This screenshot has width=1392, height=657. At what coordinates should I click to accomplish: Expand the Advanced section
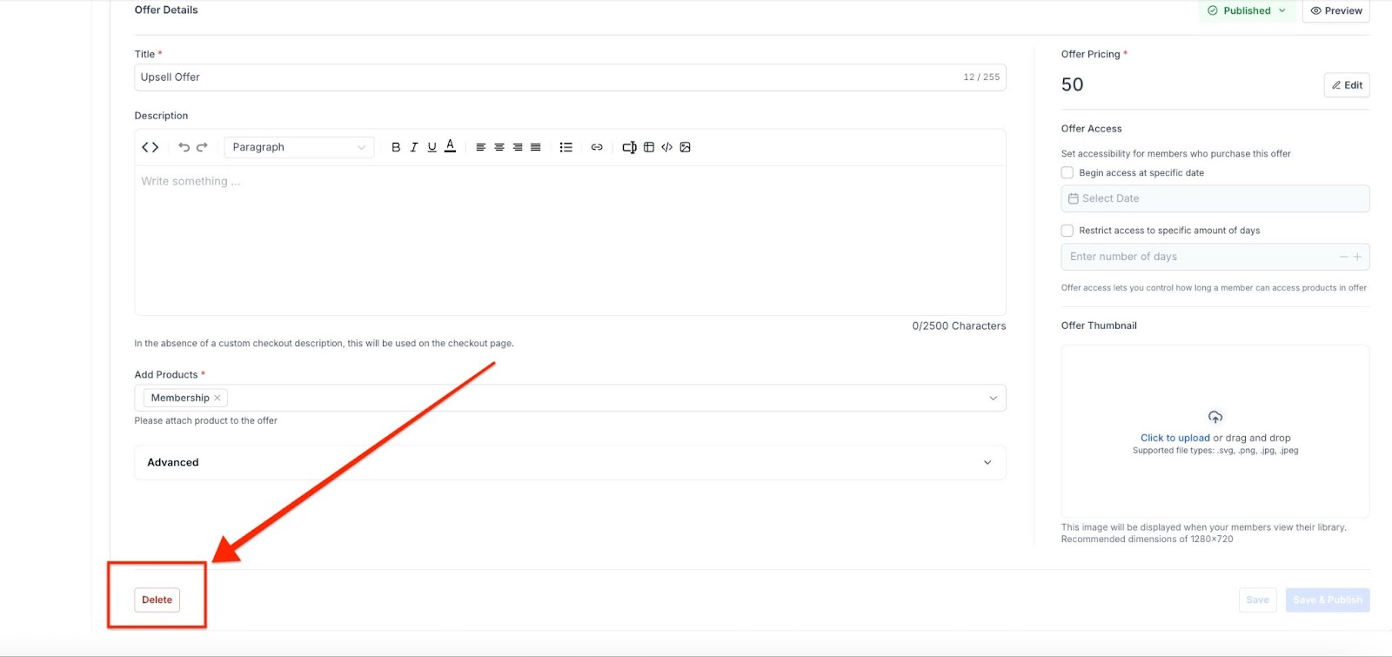pos(570,462)
